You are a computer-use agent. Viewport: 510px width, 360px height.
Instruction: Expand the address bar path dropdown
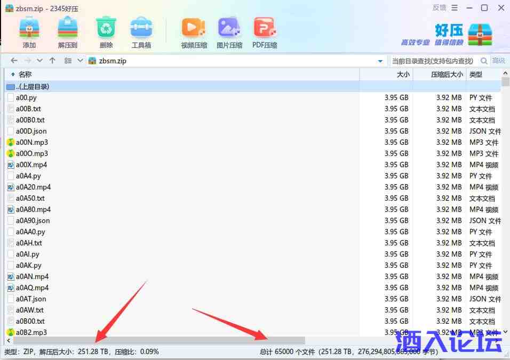coord(380,61)
